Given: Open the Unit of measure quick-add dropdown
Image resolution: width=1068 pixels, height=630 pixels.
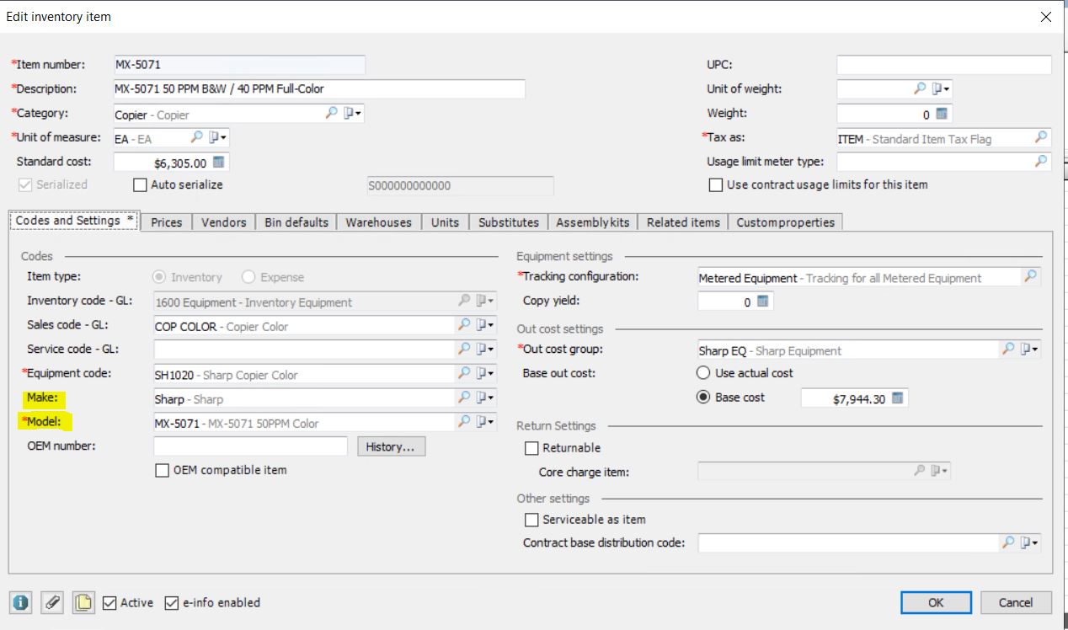Looking at the screenshot, I should click(218, 137).
